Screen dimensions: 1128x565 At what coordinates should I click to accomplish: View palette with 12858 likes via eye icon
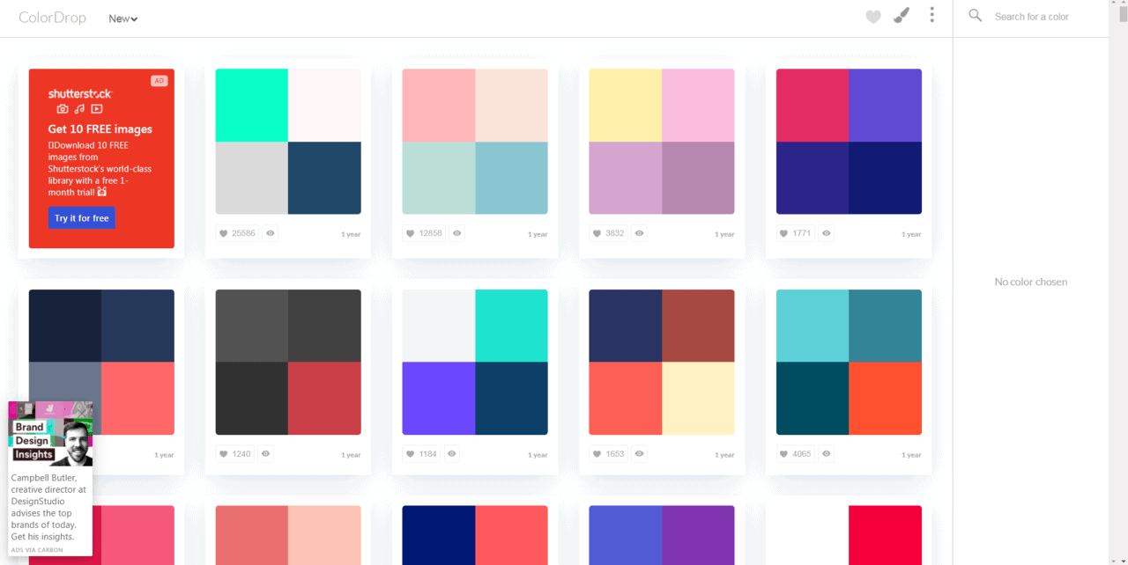[457, 233]
